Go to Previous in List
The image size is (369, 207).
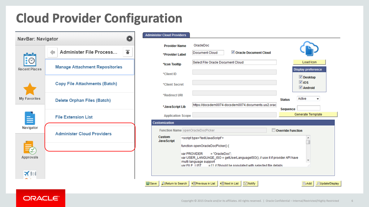203,183
